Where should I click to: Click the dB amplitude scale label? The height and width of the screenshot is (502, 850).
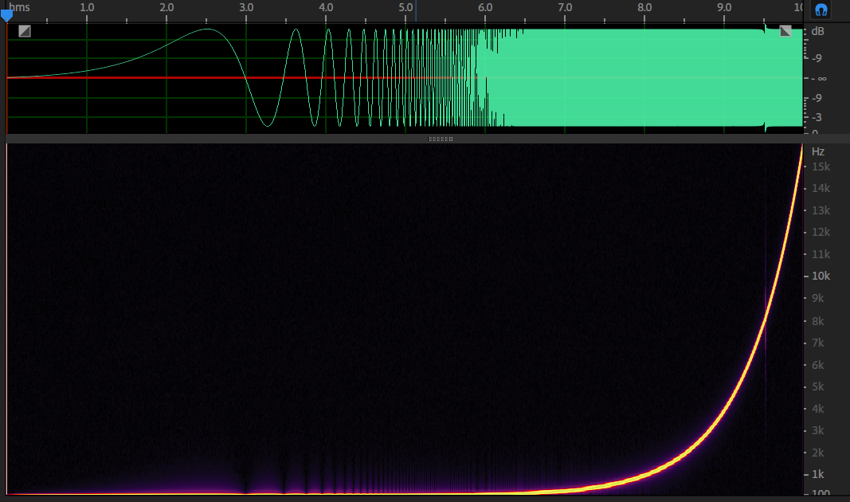pos(817,32)
